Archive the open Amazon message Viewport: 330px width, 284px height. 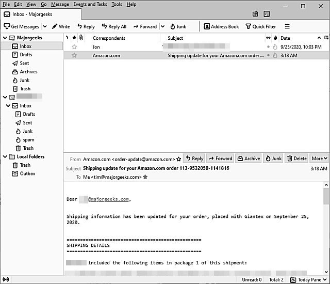(249, 159)
